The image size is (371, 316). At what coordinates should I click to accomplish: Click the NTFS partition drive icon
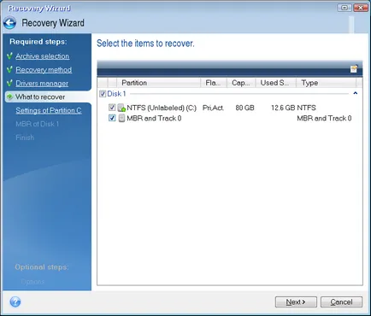122,108
